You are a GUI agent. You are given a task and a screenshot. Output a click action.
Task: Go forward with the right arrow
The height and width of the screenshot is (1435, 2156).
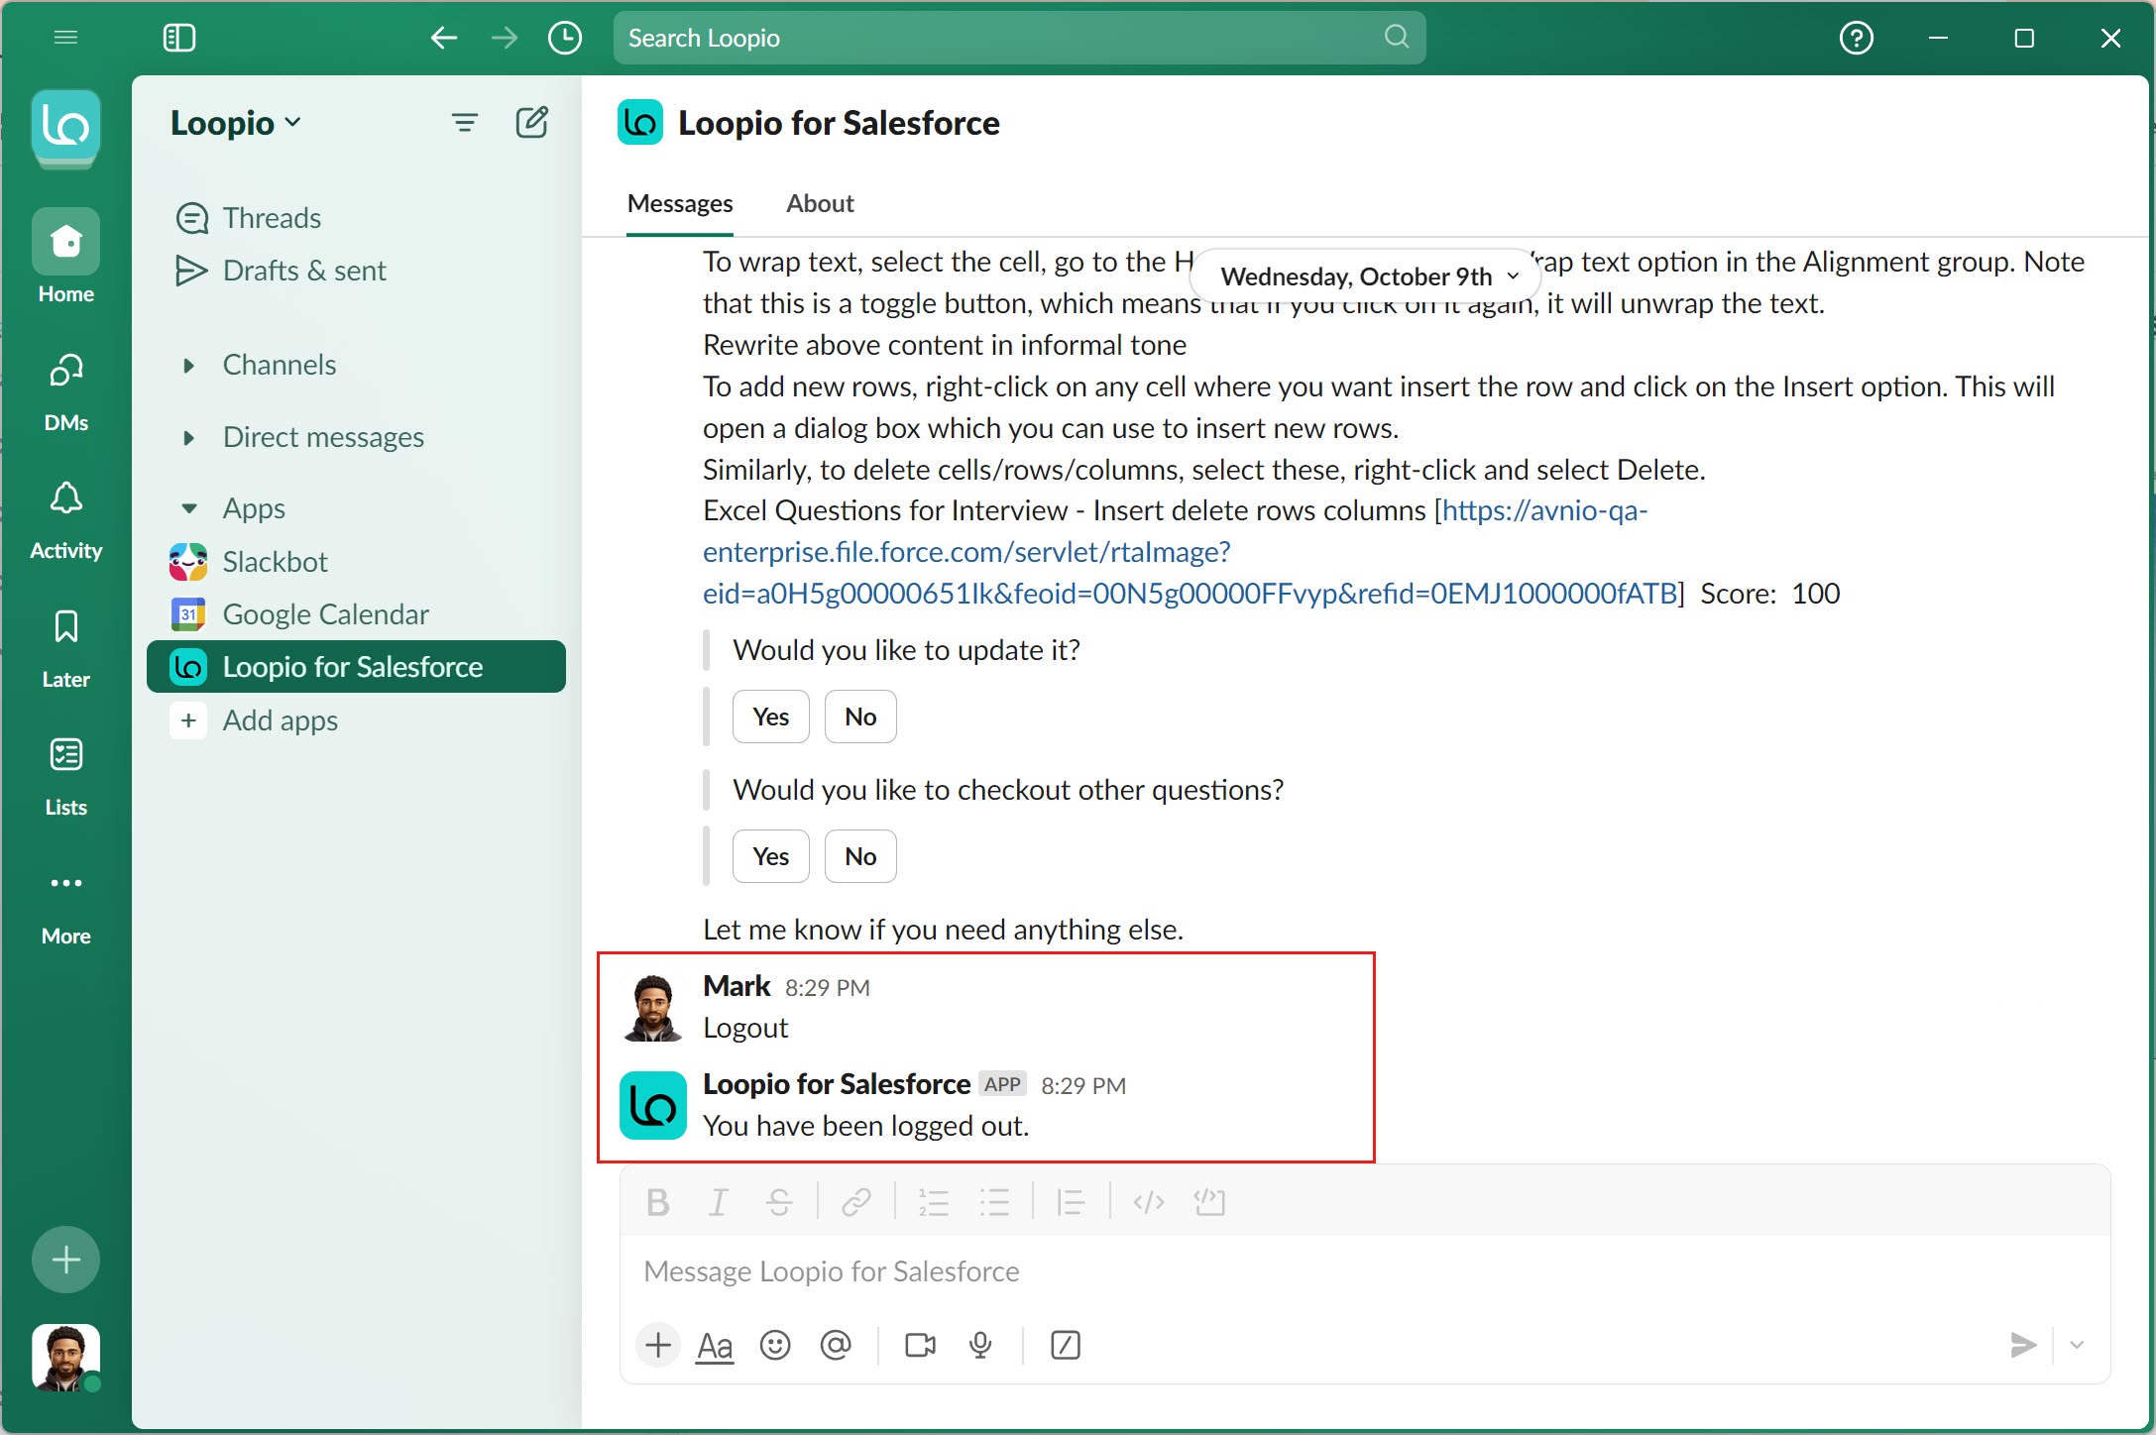[505, 38]
